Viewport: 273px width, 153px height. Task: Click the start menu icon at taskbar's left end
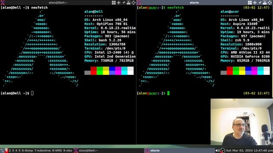pos(2,150)
